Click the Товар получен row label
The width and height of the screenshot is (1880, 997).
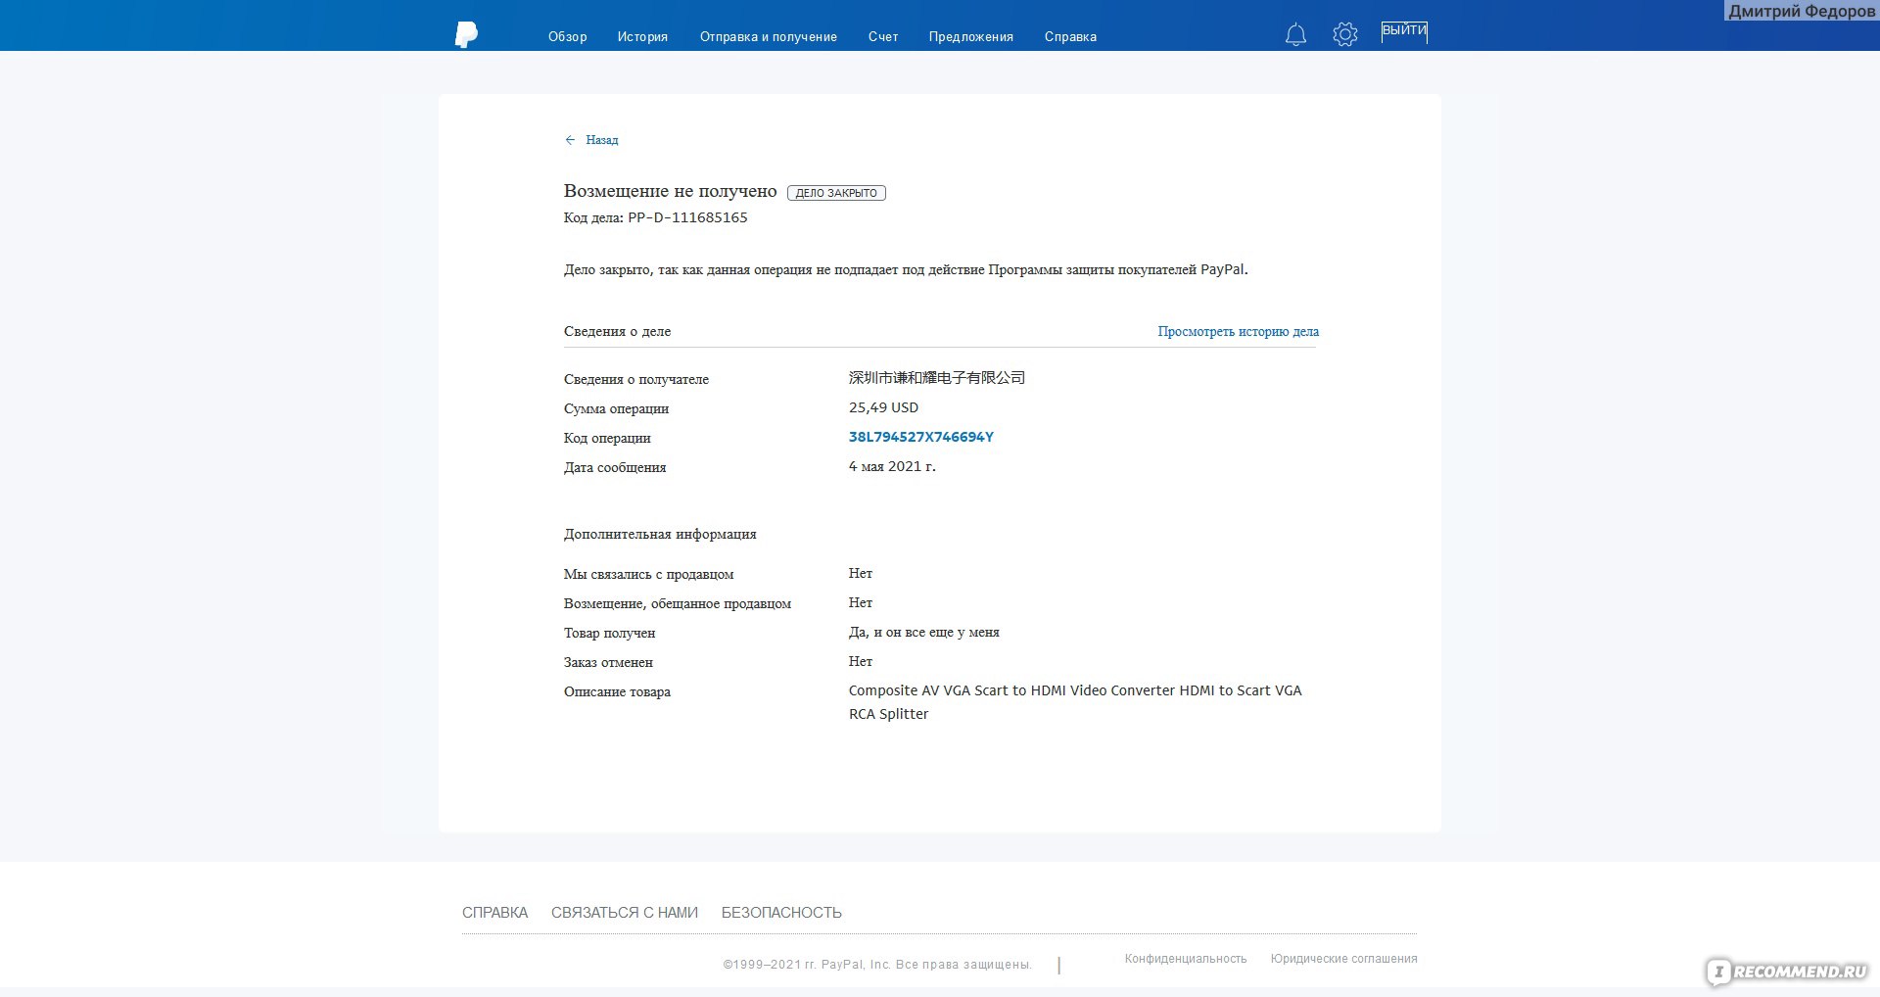click(609, 633)
